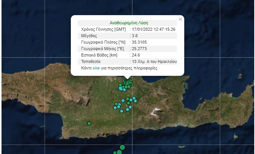Select the isolated green marker in southwestern Crete
The image size is (255, 154).
click(89, 123)
